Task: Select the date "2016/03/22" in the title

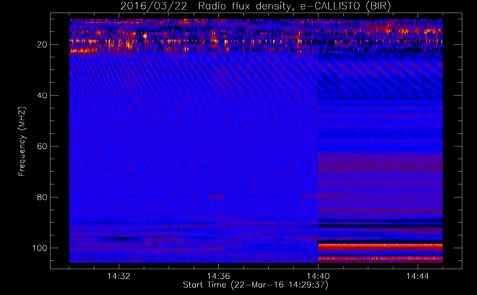Action: (x=154, y=6)
